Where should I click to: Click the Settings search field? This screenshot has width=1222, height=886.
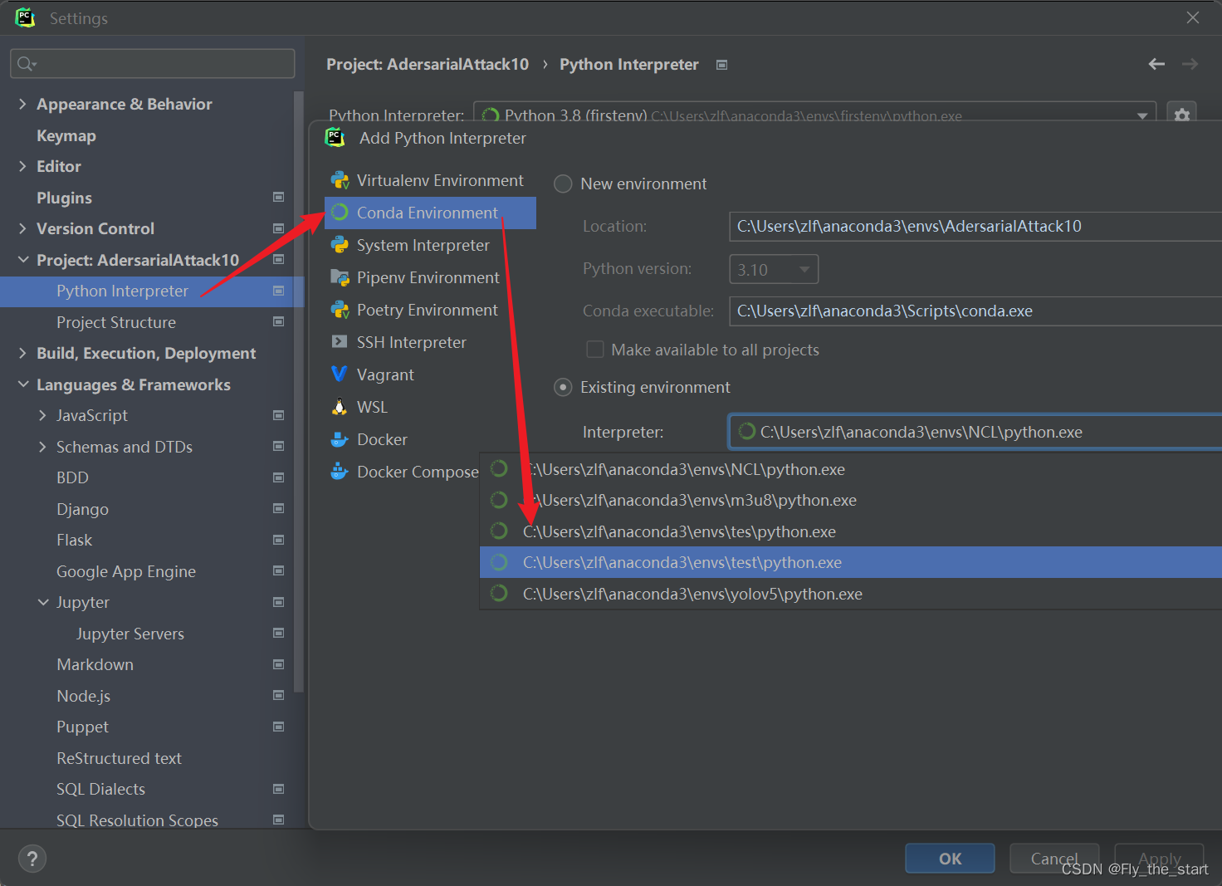click(x=153, y=64)
